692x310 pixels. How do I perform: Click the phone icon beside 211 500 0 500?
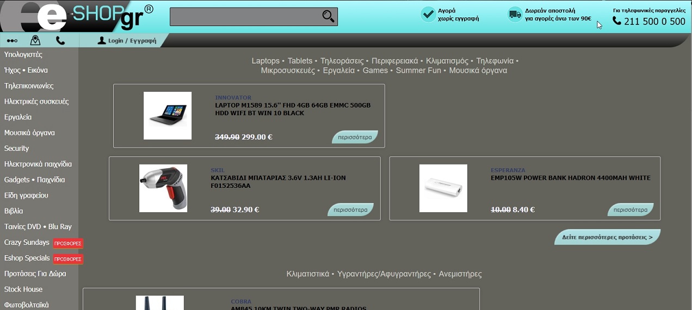pyautogui.click(x=617, y=21)
